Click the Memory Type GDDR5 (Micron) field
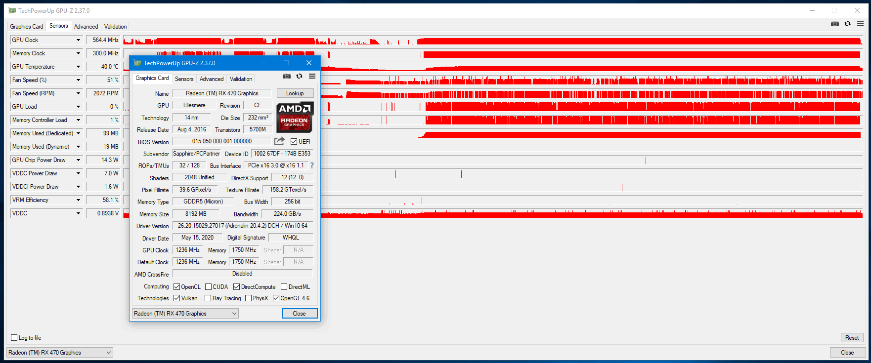Screen dimensions: 871x363 pyautogui.click(x=203, y=202)
